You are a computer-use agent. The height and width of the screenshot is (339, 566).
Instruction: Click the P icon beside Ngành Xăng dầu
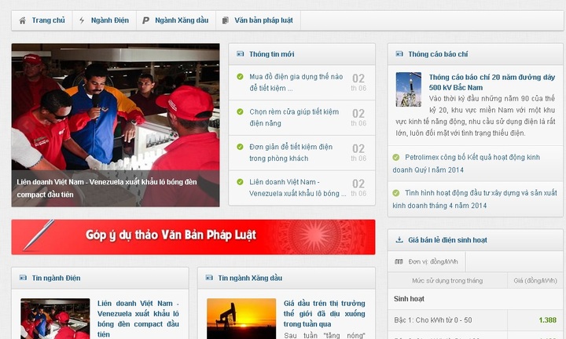point(145,20)
